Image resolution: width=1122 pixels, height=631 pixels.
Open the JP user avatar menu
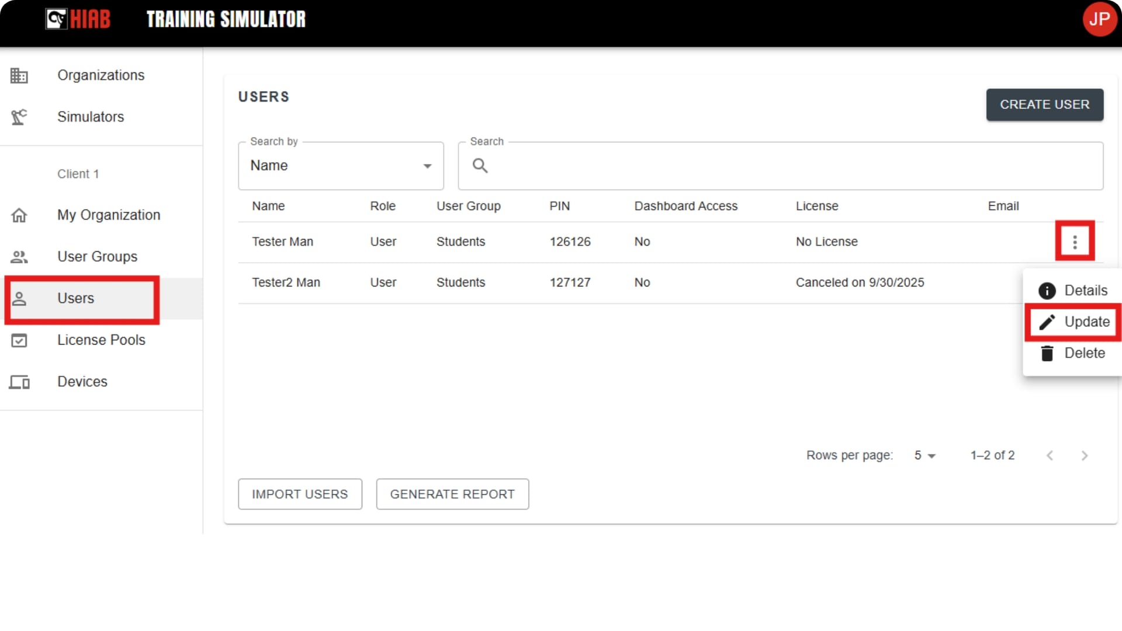coord(1099,19)
